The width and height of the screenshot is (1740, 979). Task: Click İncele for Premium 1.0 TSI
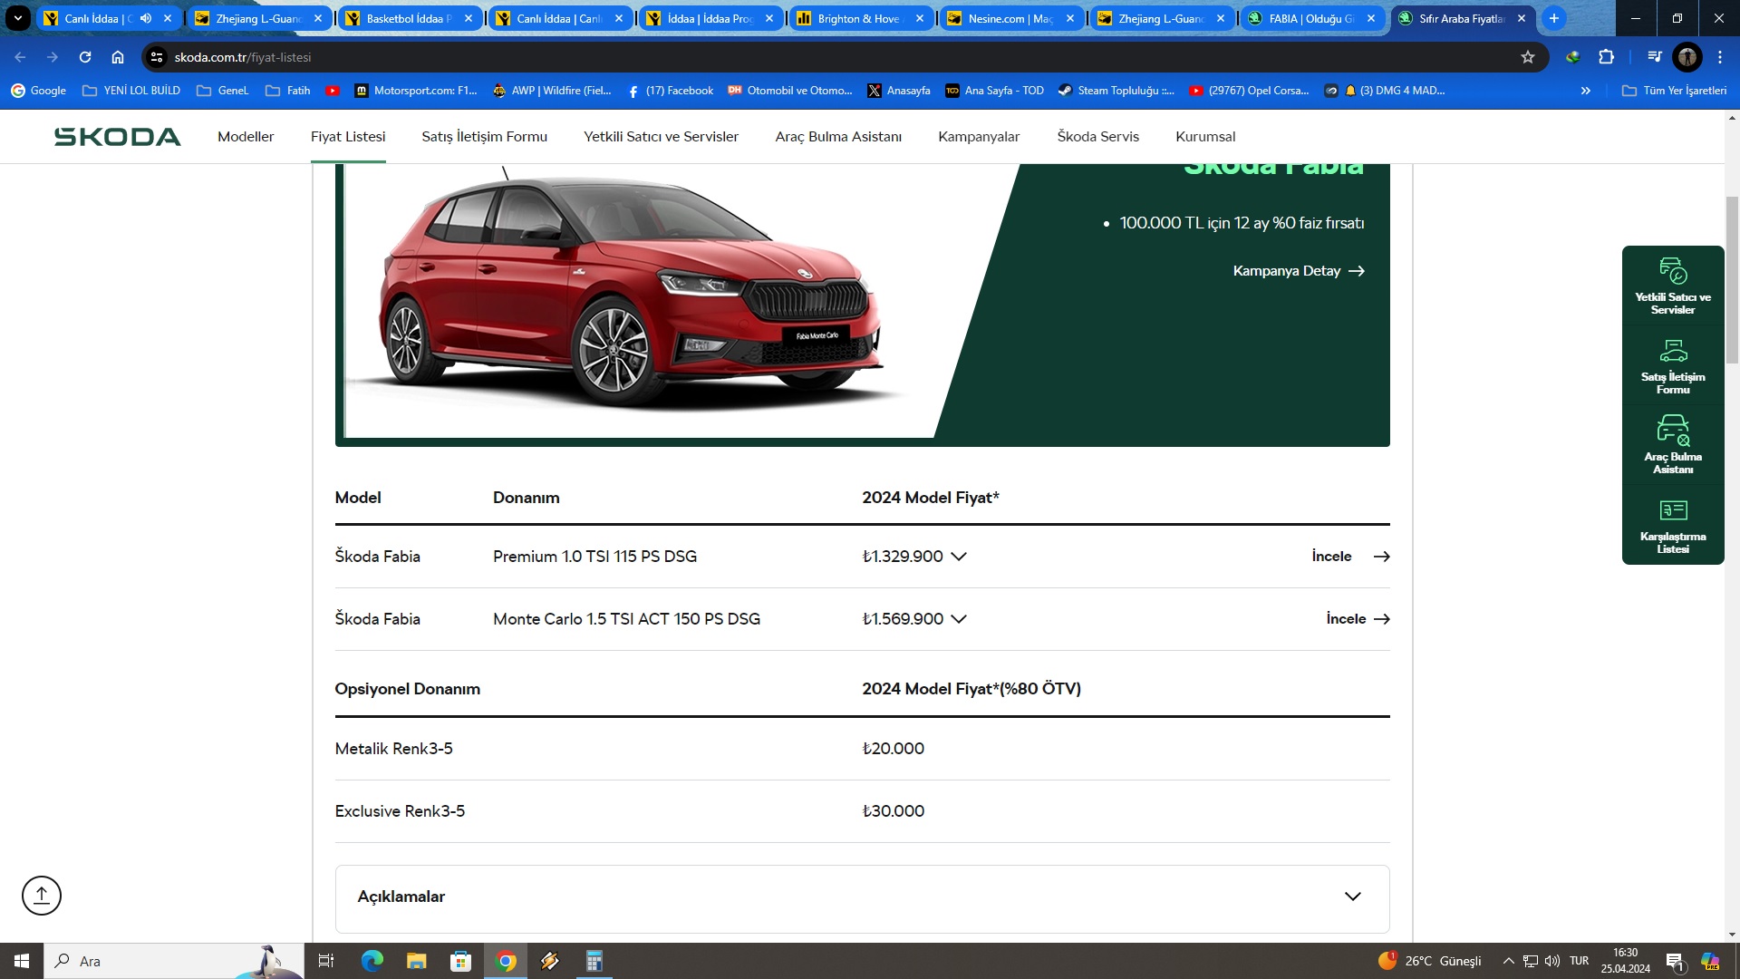pyautogui.click(x=1350, y=557)
